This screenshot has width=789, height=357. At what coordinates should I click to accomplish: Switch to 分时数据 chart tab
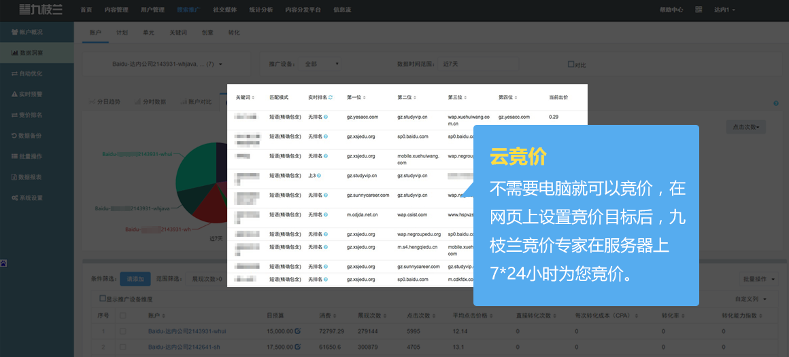150,102
